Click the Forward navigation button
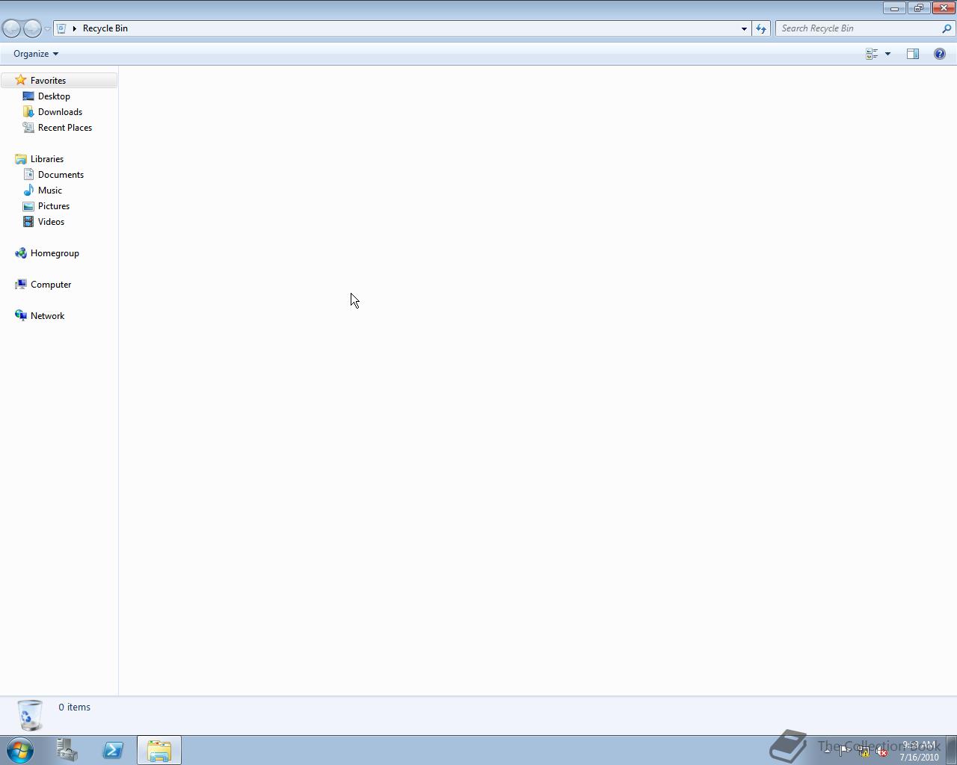Screen dimensions: 957x765 coord(32,28)
